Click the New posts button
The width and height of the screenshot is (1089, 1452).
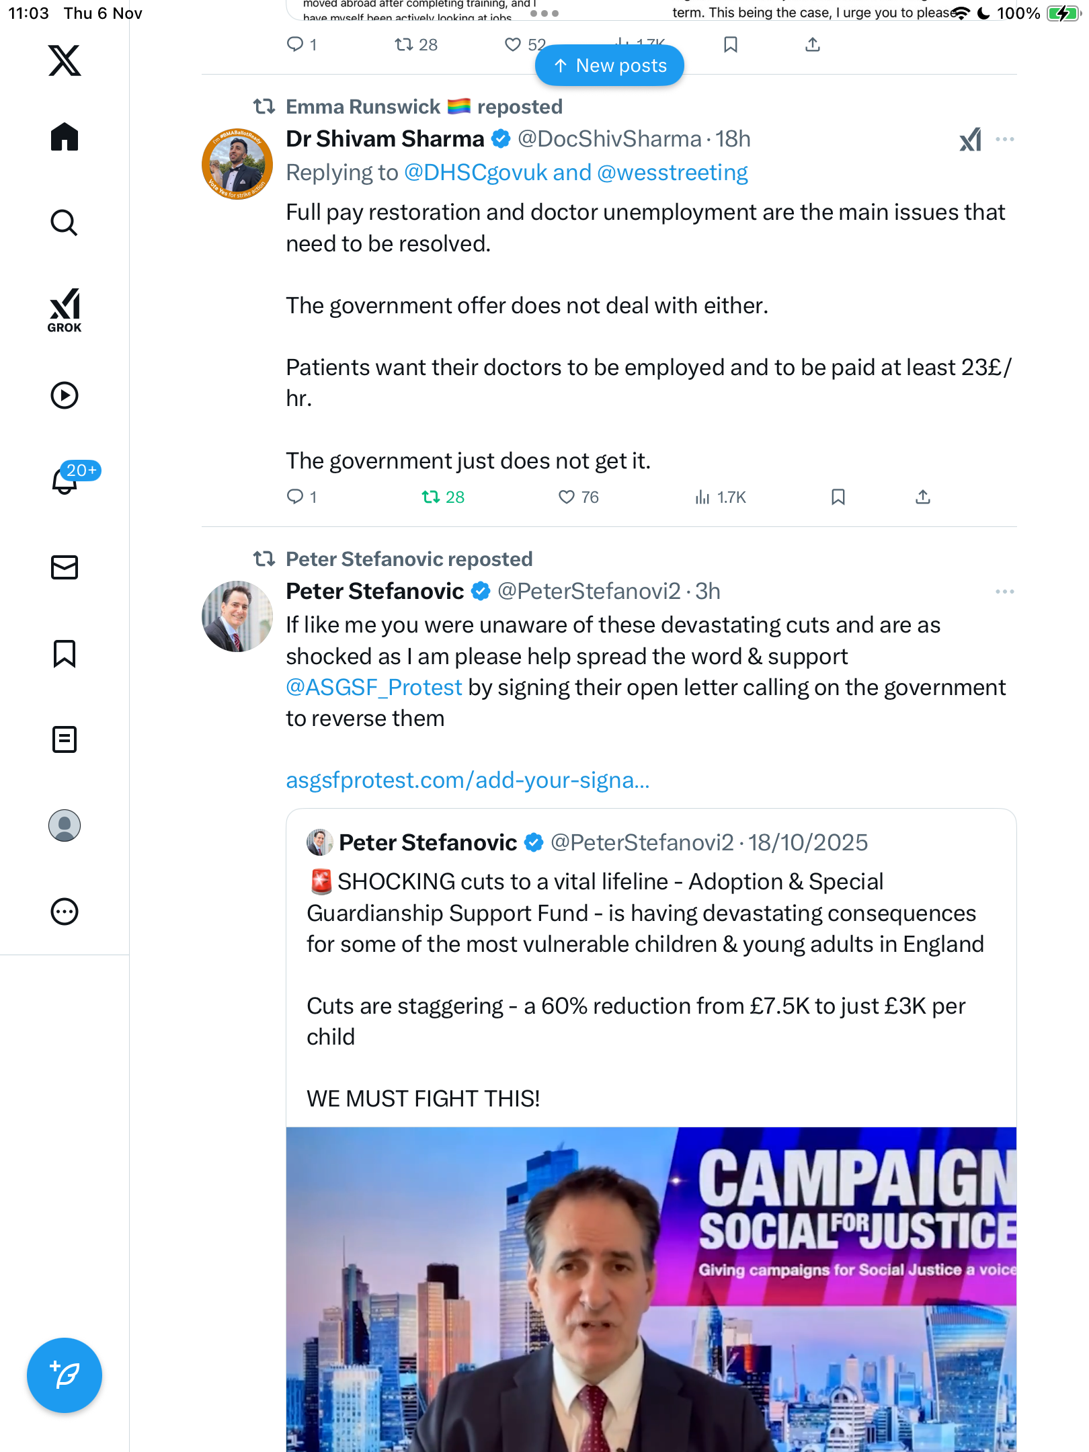point(610,66)
